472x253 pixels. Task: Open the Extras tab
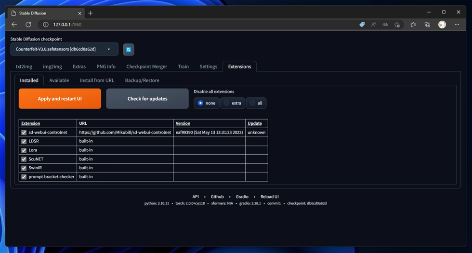(79, 67)
